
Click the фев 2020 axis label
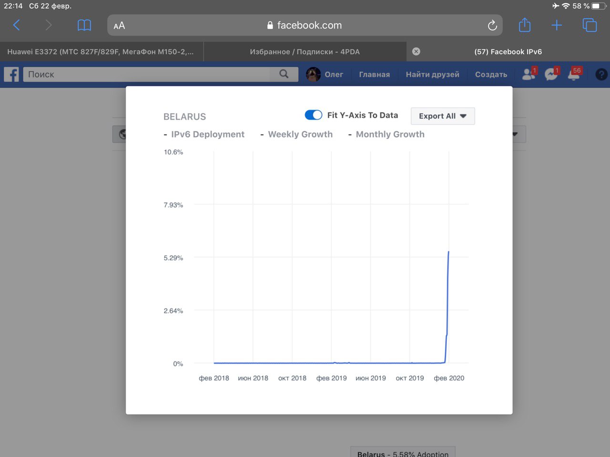[449, 378]
